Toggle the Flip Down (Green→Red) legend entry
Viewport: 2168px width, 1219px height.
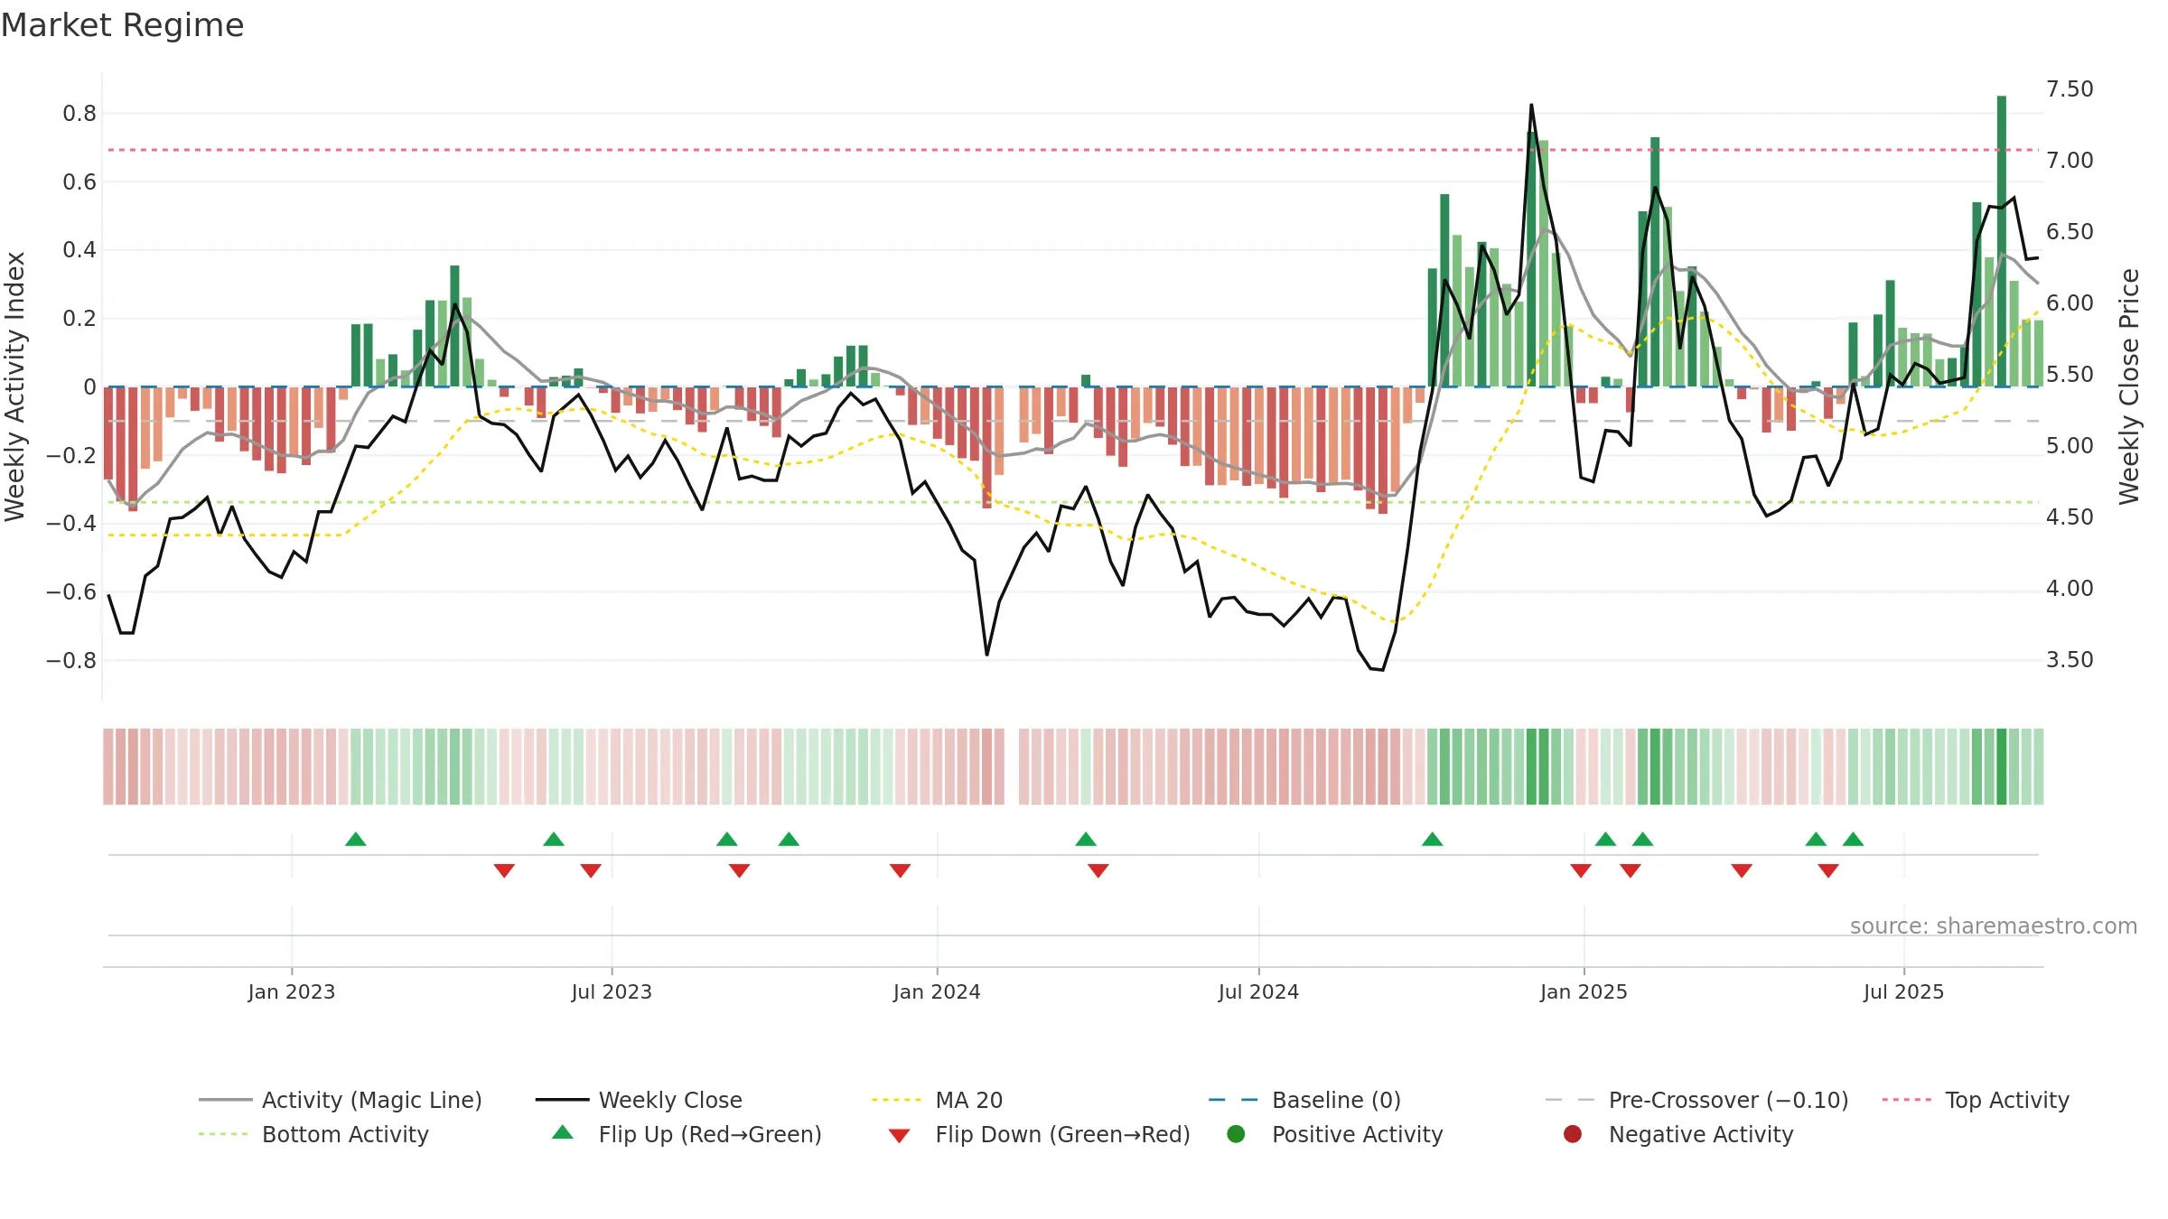click(x=1039, y=1134)
